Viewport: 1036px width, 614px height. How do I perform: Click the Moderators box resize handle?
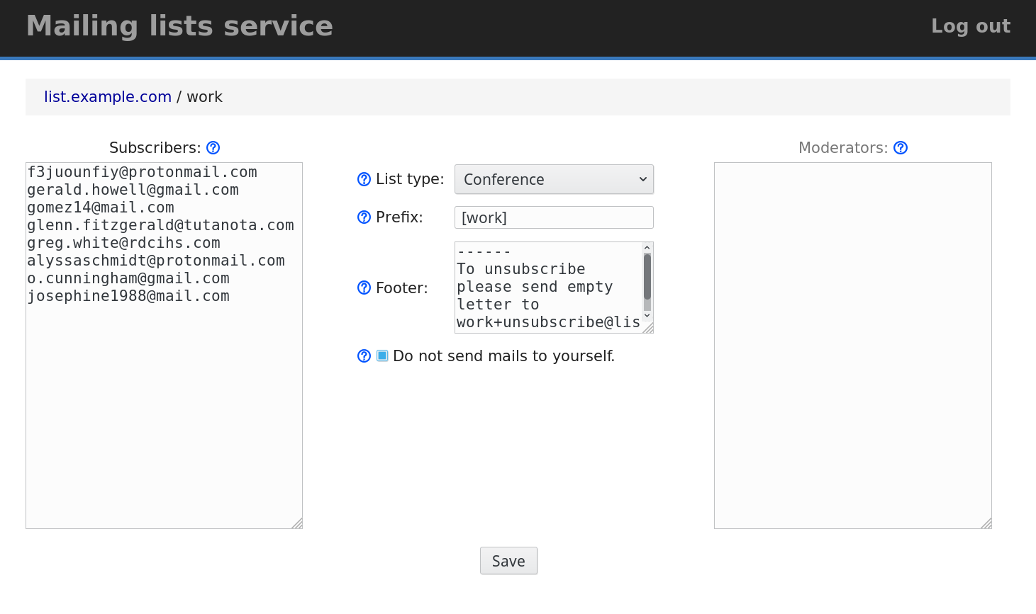(986, 523)
